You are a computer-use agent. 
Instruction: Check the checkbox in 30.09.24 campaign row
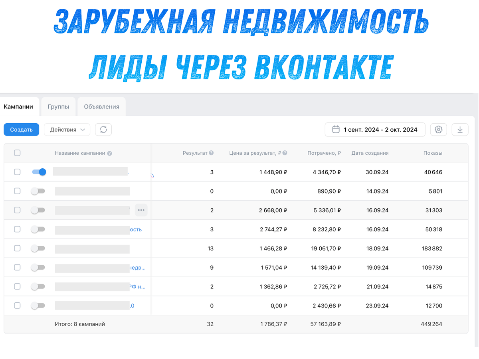click(17, 172)
